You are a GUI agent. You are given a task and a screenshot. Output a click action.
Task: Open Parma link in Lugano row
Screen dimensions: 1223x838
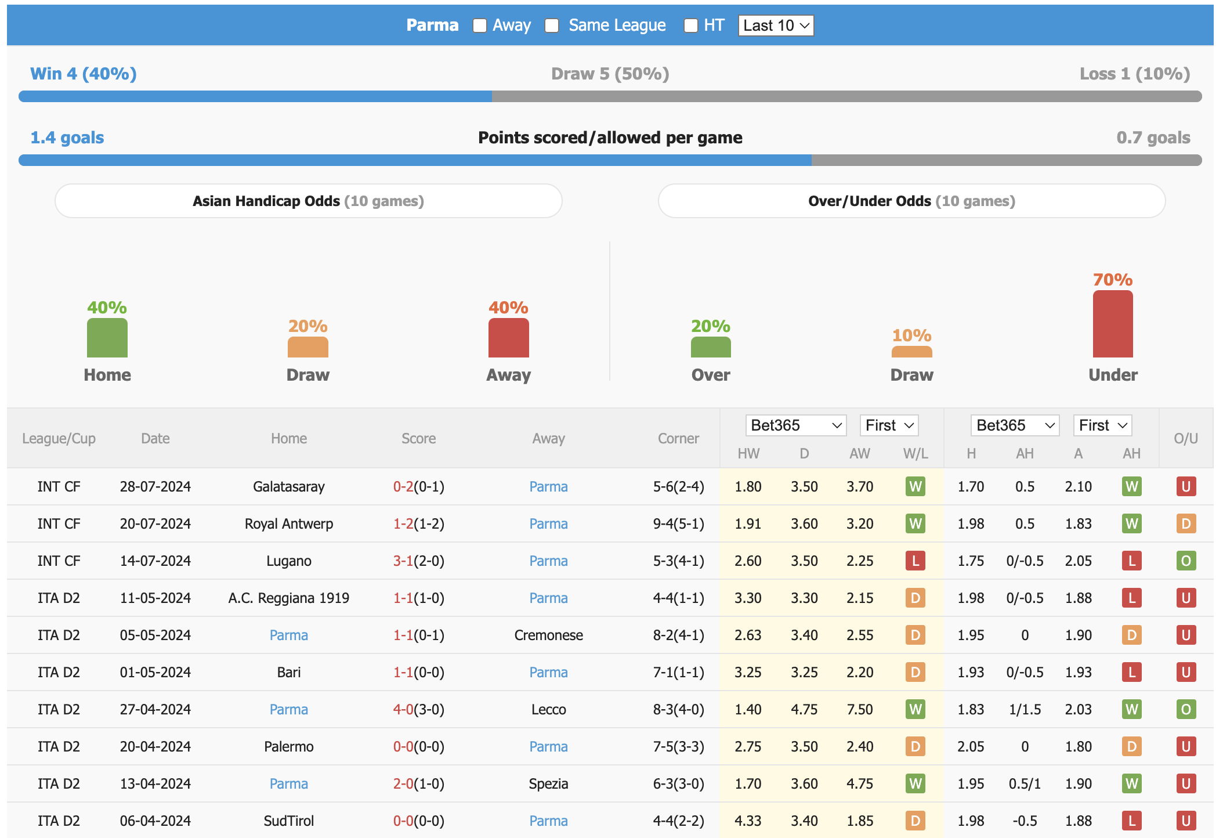(x=548, y=561)
